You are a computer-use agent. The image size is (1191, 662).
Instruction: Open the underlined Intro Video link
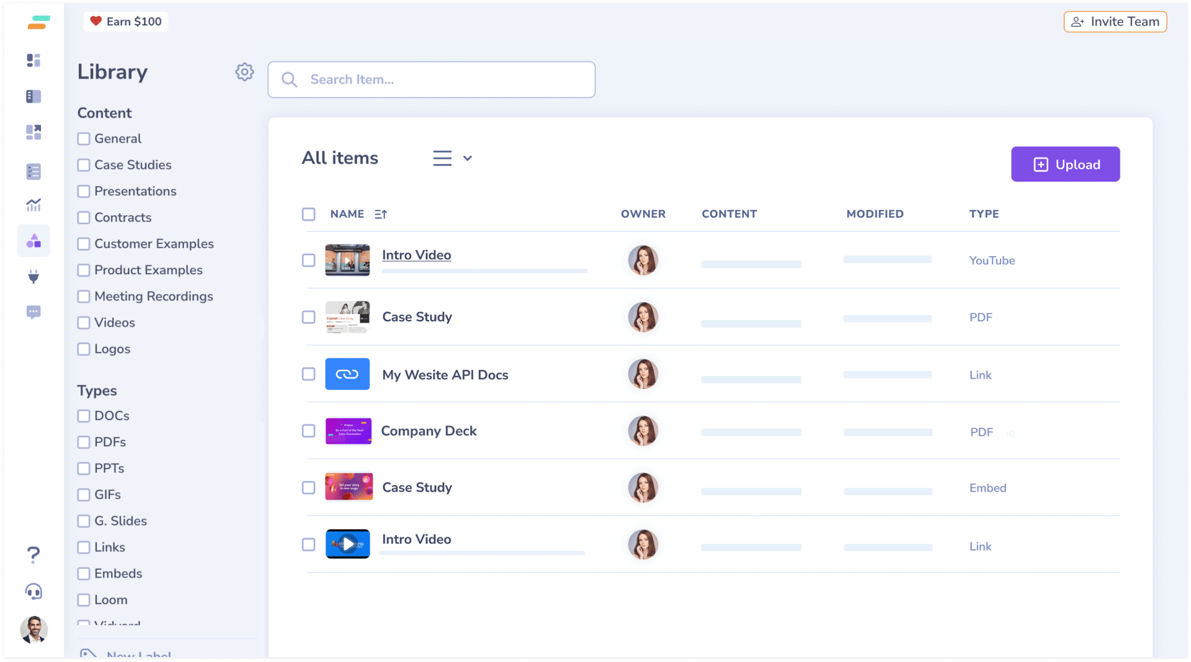(416, 255)
